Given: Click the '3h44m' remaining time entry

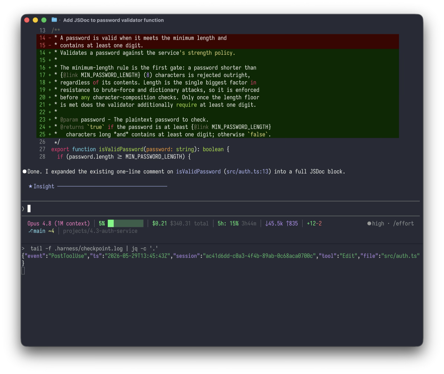Looking at the screenshot, I should (249, 223).
